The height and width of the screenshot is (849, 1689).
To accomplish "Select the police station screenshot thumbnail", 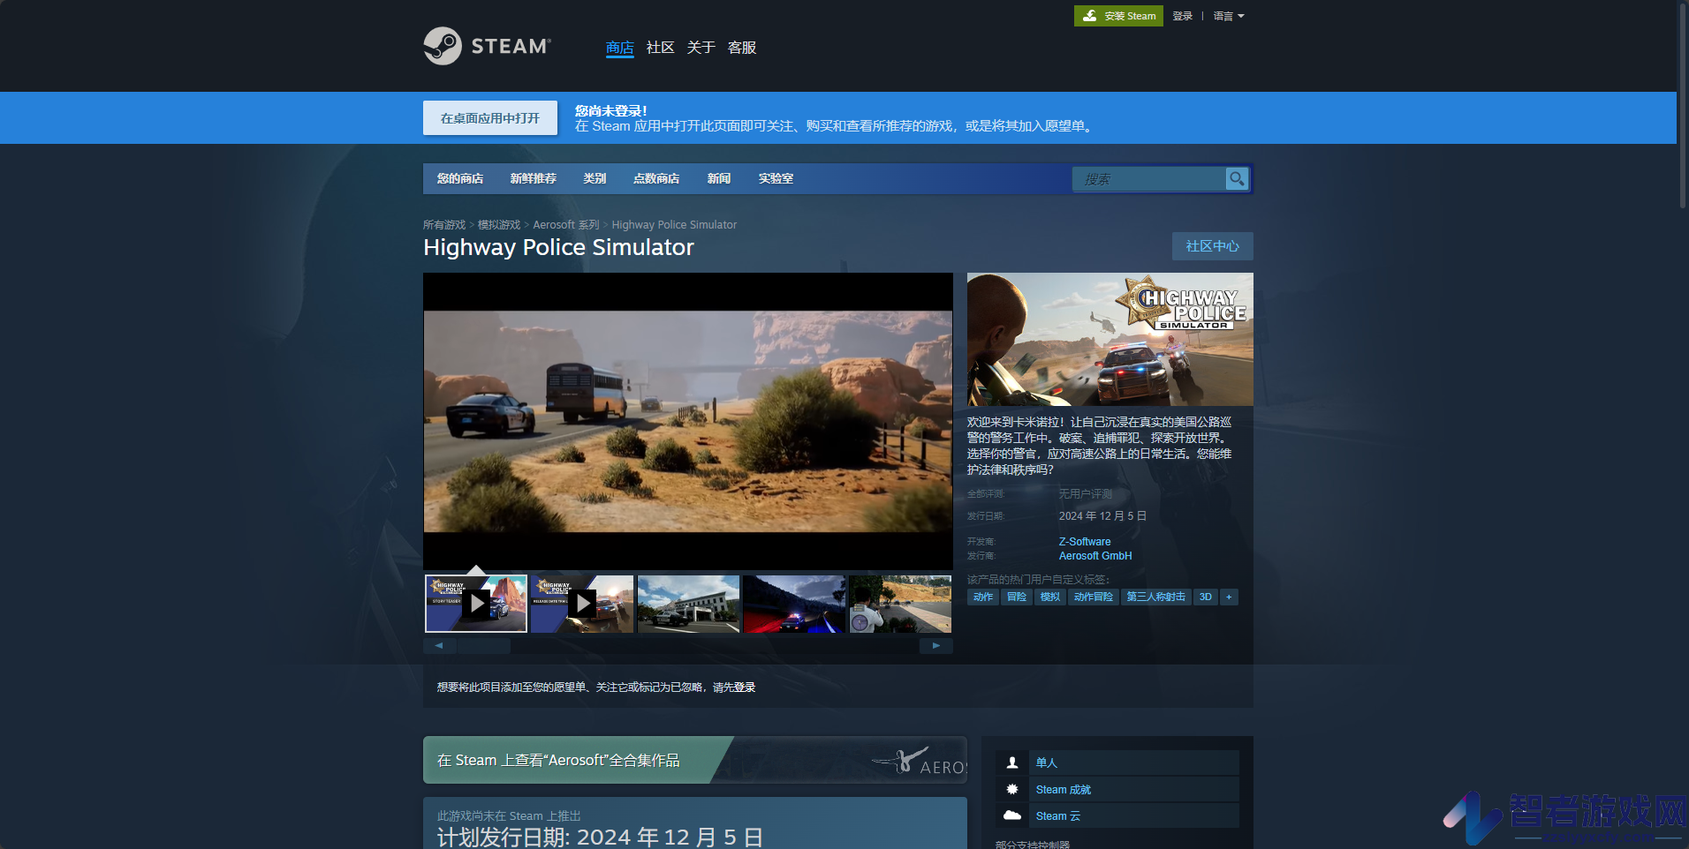I will tap(688, 604).
